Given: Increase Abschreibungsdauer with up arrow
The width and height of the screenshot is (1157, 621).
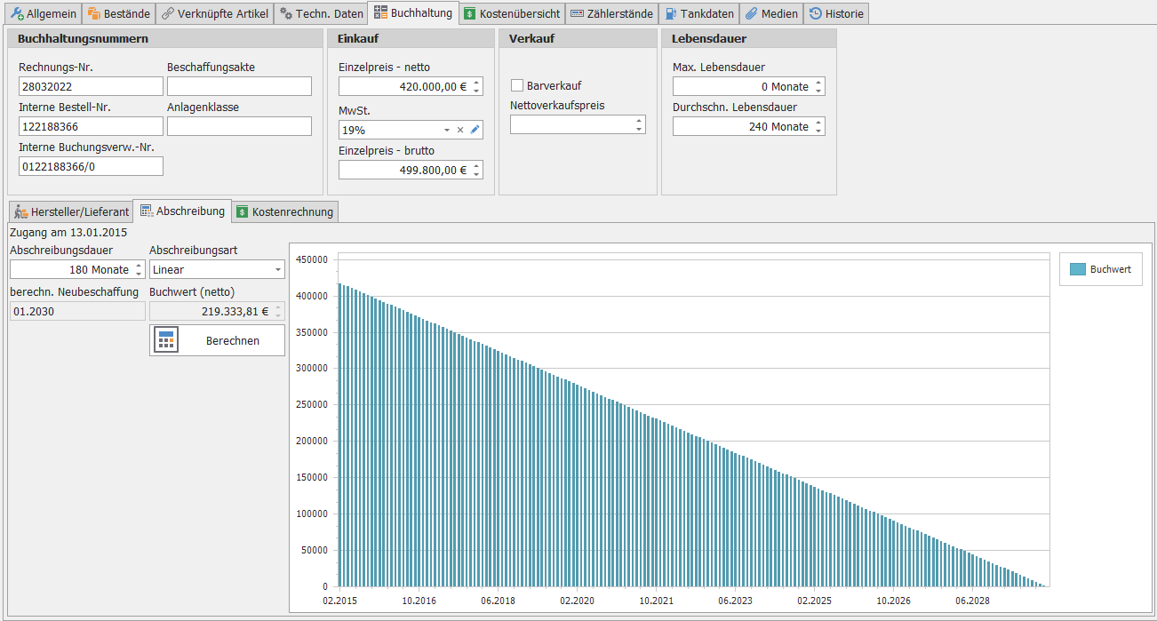Looking at the screenshot, I should (138, 266).
